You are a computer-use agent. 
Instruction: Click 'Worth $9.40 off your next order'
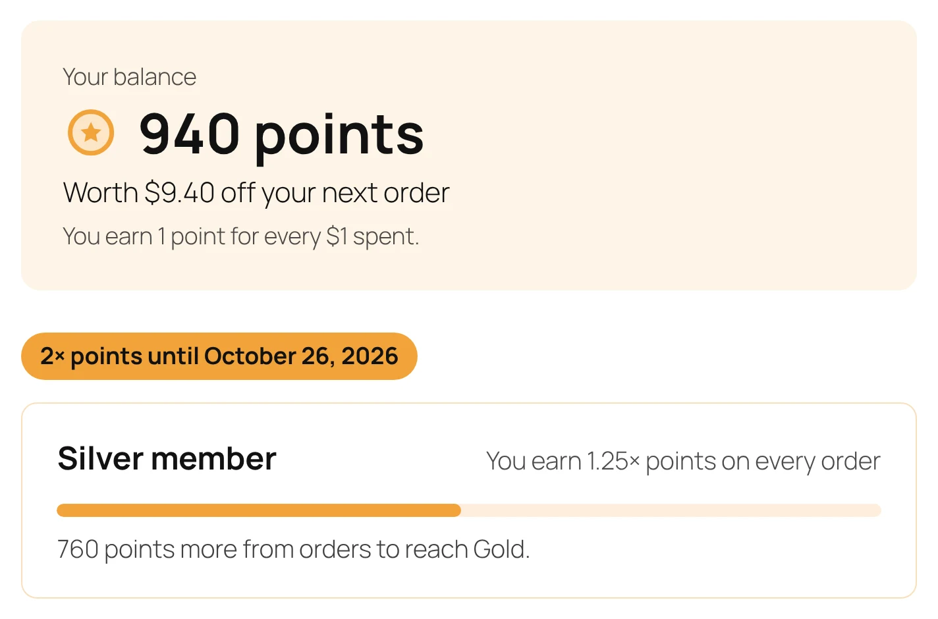[256, 193]
